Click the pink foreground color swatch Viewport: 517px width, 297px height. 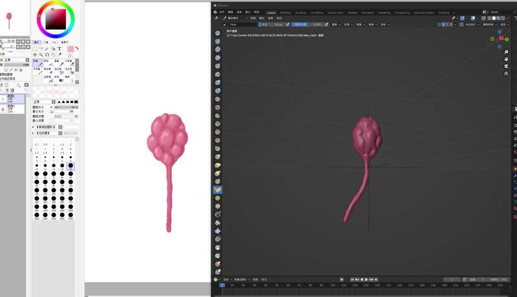[70, 50]
